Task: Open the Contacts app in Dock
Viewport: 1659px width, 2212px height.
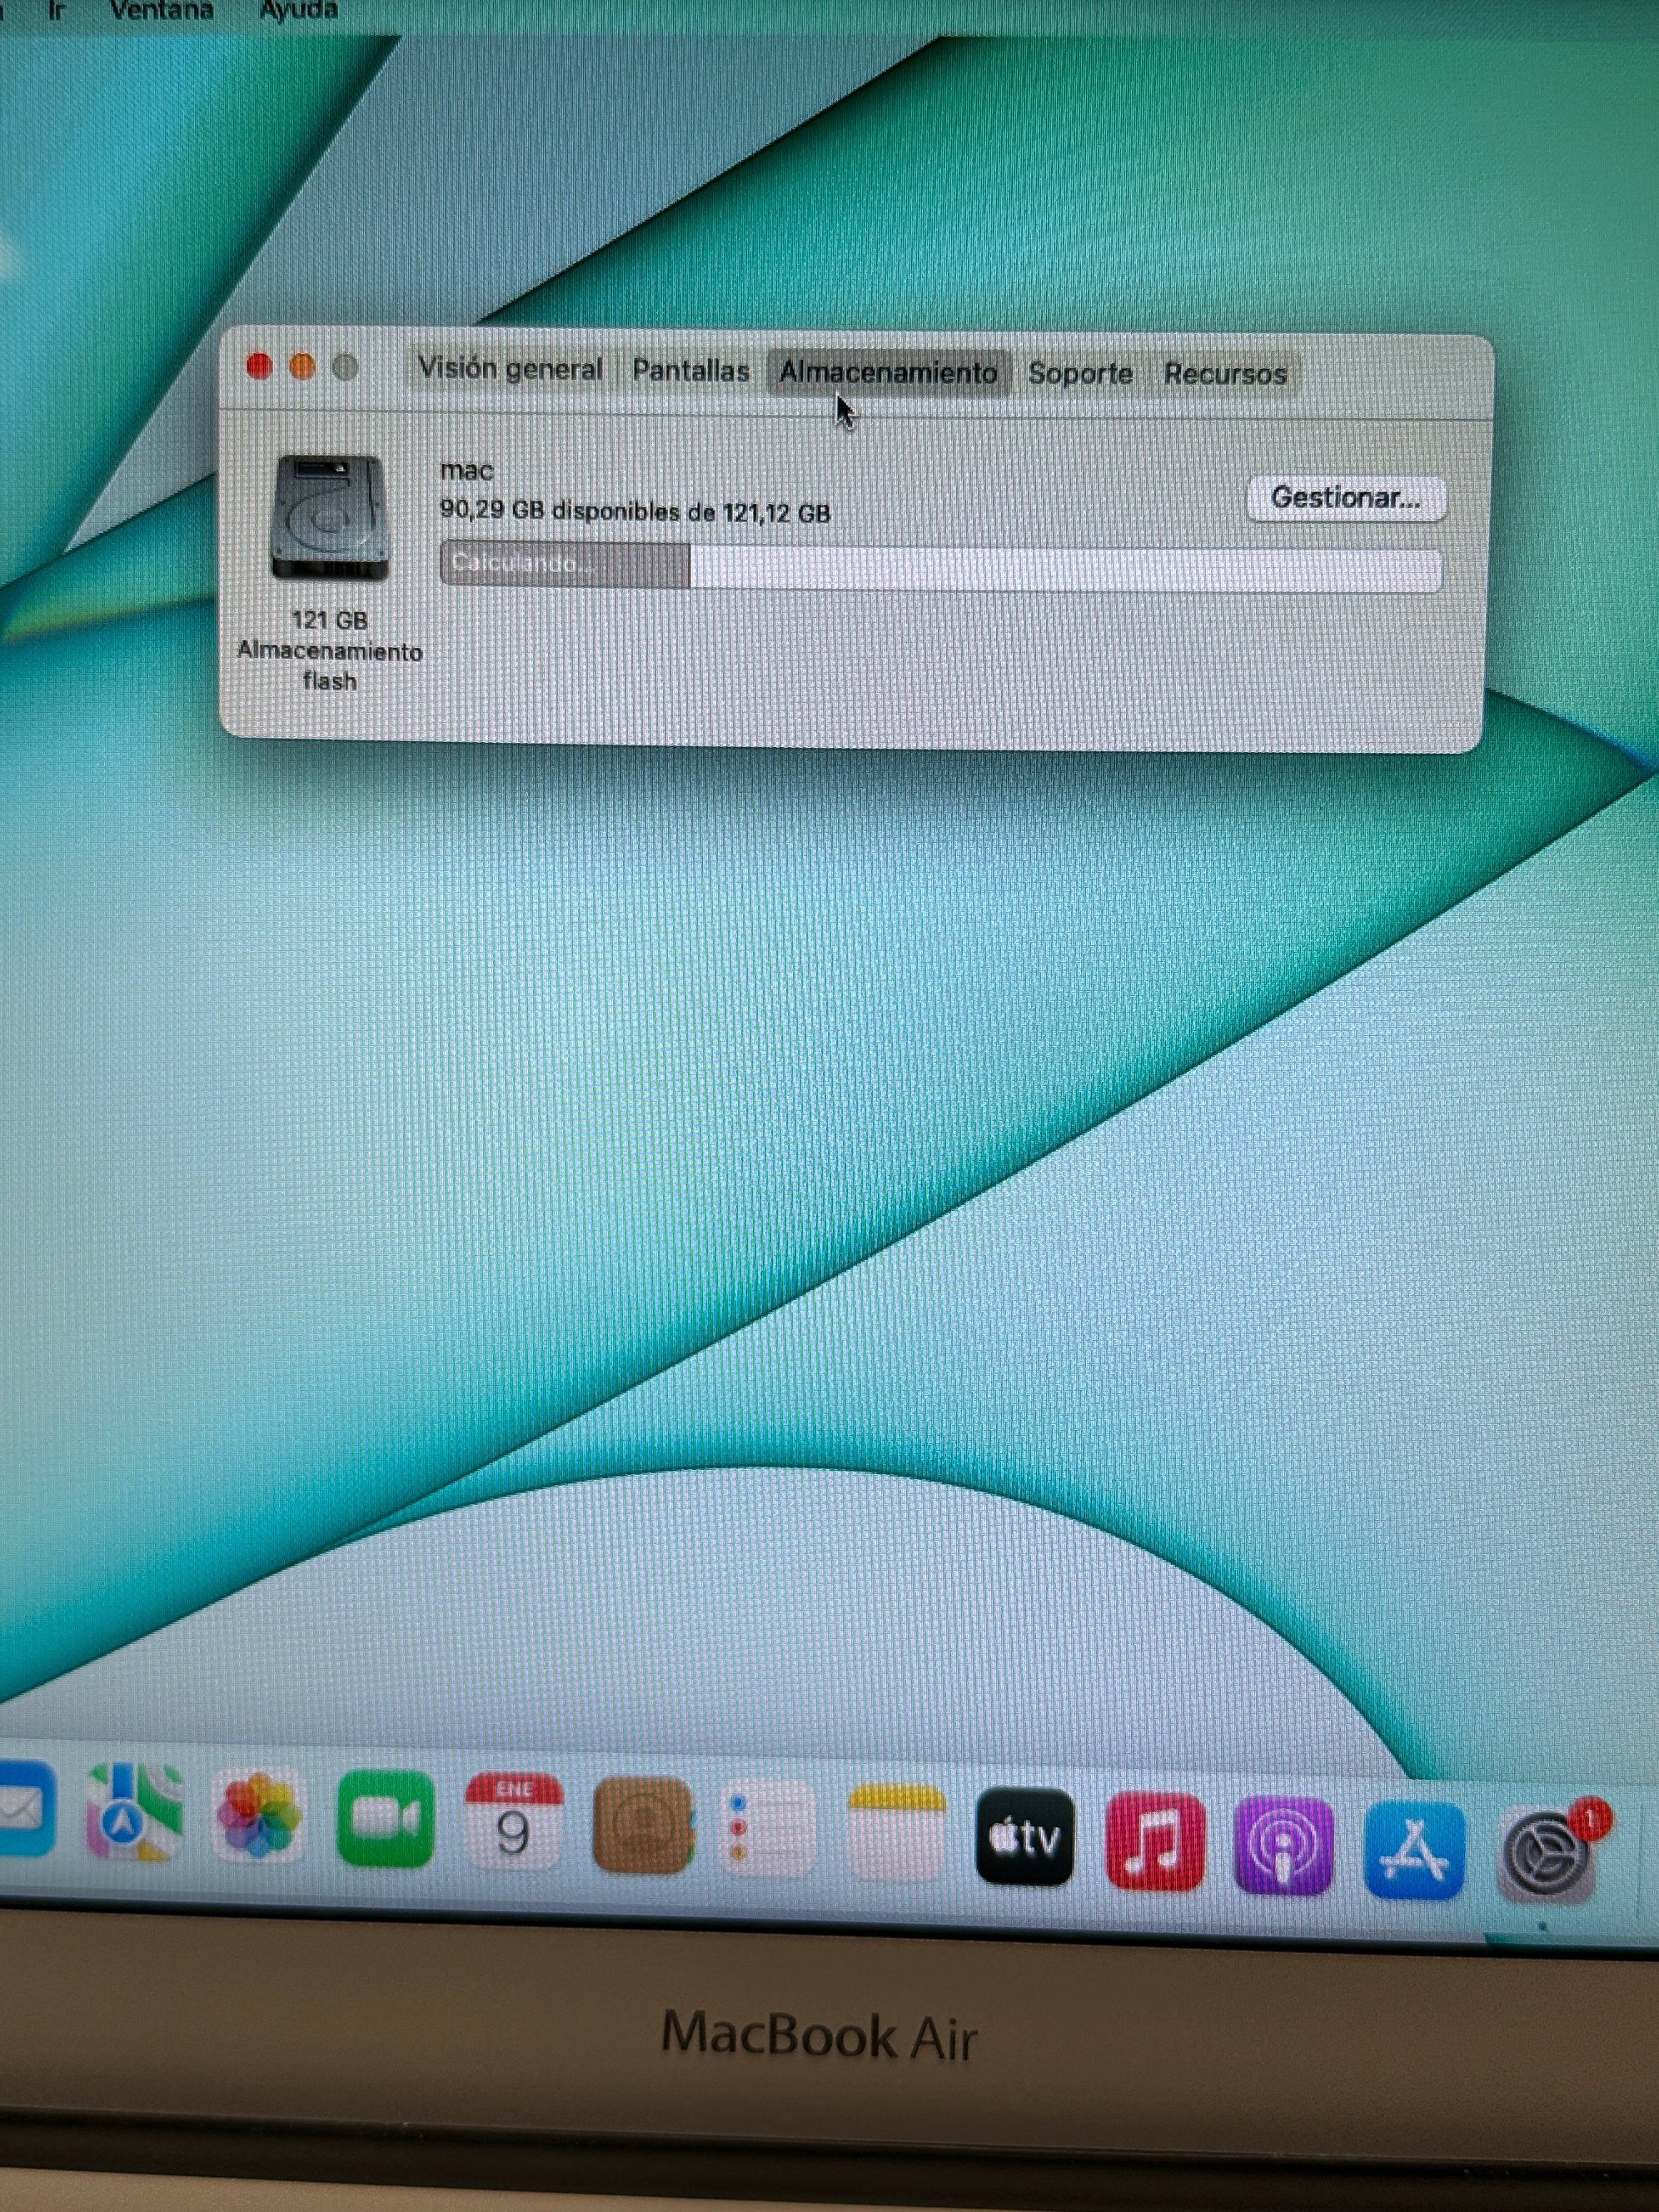Action: pyautogui.click(x=643, y=1825)
